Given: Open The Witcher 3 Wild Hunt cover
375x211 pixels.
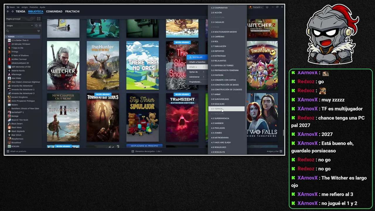Looking at the screenshot, I should click(x=63, y=65).
